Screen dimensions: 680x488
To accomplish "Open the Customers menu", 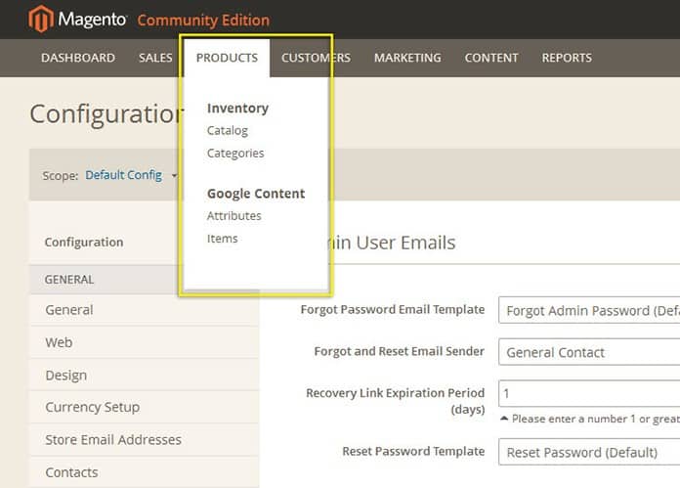I will 316,58.
